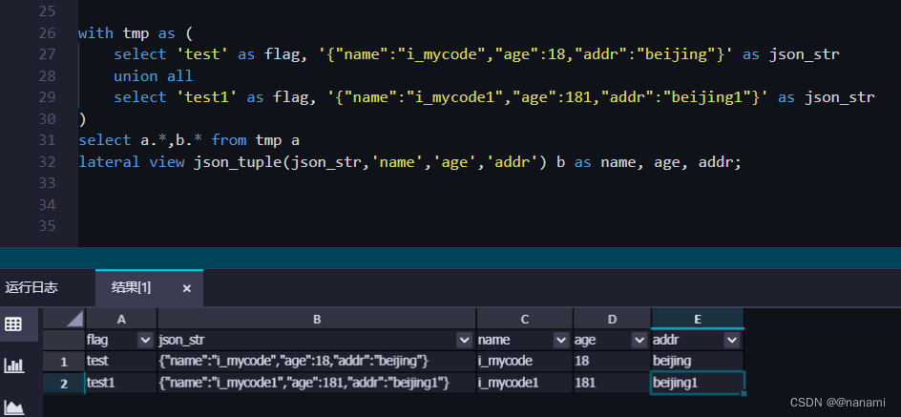The height and width of the screenshot is (417, 901).
Task: Open filter dropdown for addr column
Action: point(731,340)
